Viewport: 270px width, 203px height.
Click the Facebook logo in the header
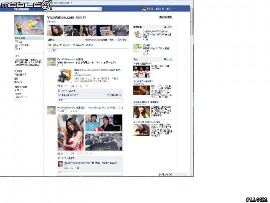(22, 9)
